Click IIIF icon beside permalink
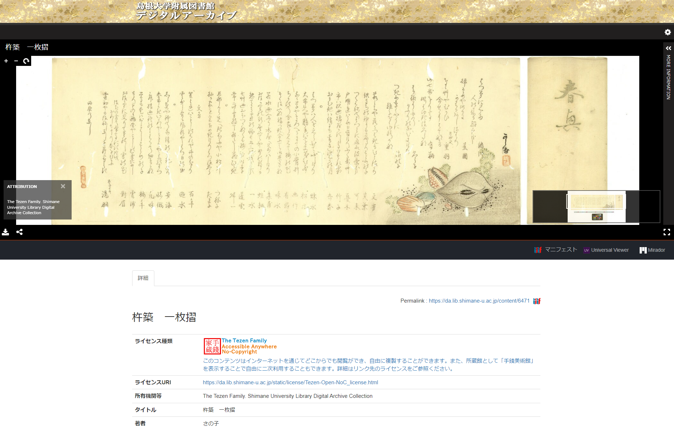Screen dimensions: 674x429 click(537, 301)
